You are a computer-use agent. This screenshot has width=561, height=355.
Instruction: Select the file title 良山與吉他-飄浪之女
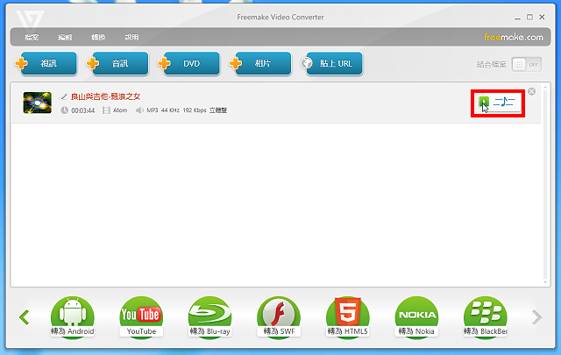point(105,96)
